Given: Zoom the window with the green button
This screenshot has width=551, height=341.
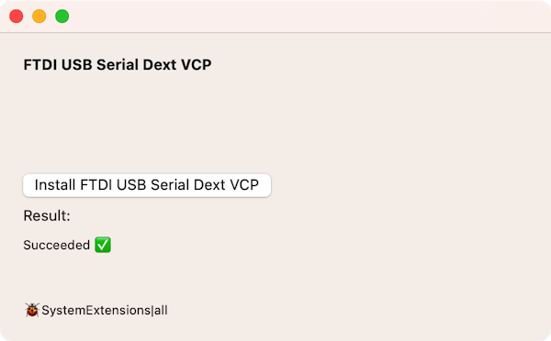Looking at the screenshot, I should (62, 16).
